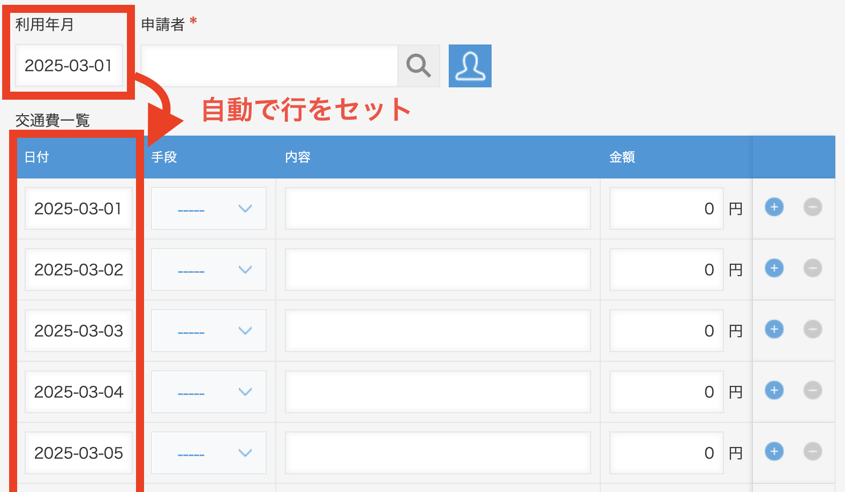Click the 手段 column header
The width and height of the screenshot is (845, 492).
164,157
